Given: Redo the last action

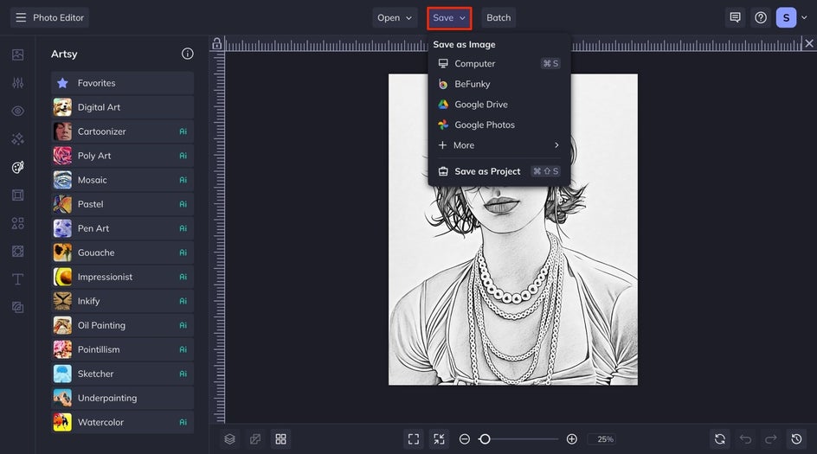Looking at the screenshot, I should coord(771,439).
